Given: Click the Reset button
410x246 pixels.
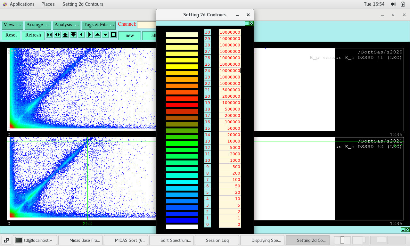Looking at the screenshot, I should click(11, 35).
